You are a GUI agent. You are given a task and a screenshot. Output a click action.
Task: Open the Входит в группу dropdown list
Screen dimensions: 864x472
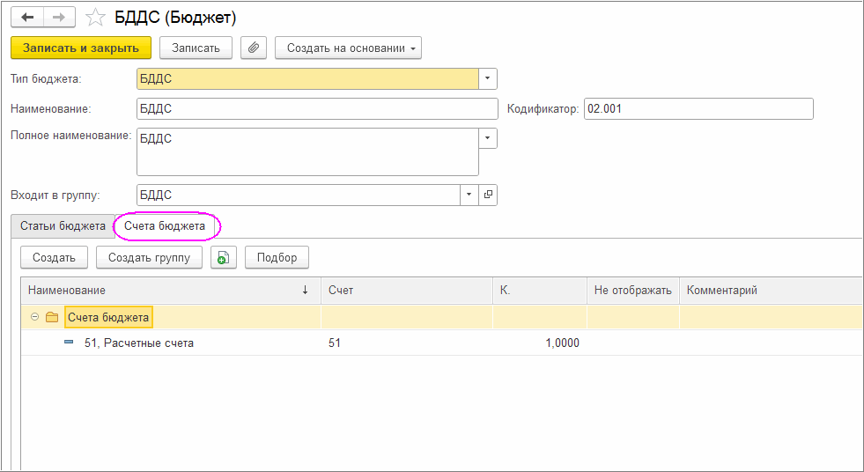point(469,195)
